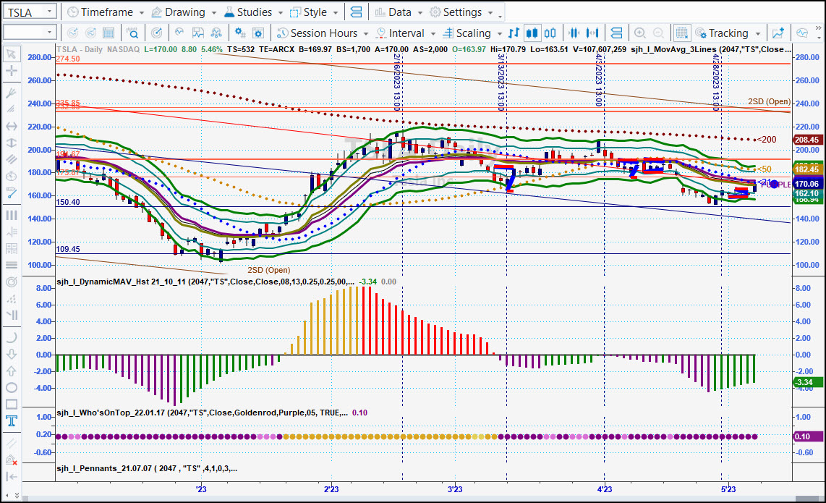The image size is (826, 503).
Task: Click the chat chart bubble icon
Action: click(802, 33)
